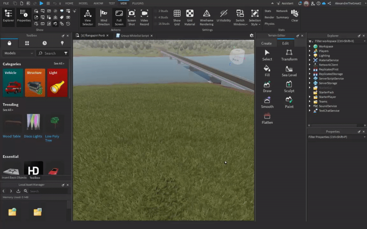Image resolution: width=367 pixels, height=229 pixels.
Task: Select the terrain Fill tool
Action: (267, 71)
